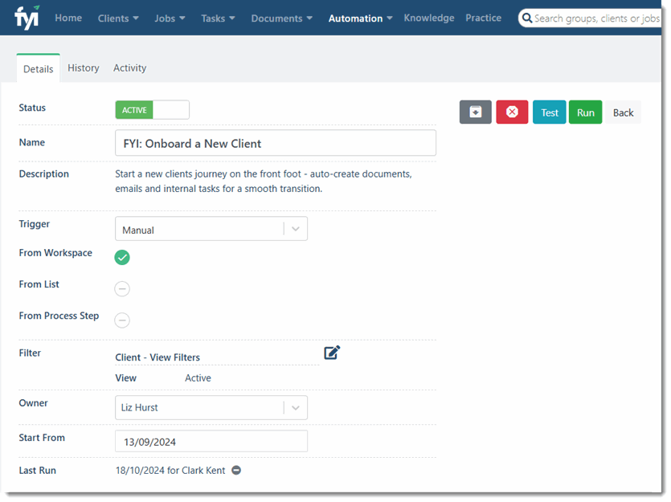Screen dimensions: 671x502
Task: Click the Owner label
Action: tap(34, 403)
